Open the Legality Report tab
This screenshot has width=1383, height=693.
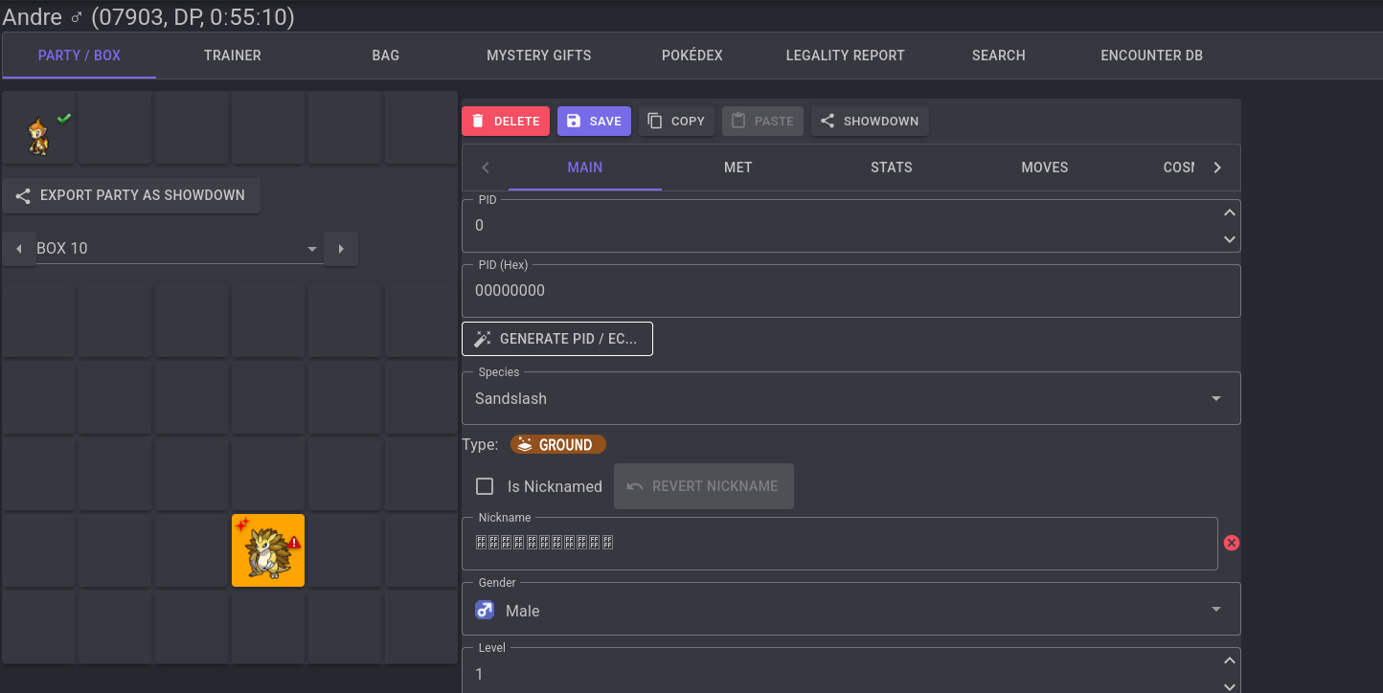[x=845, y=56]
